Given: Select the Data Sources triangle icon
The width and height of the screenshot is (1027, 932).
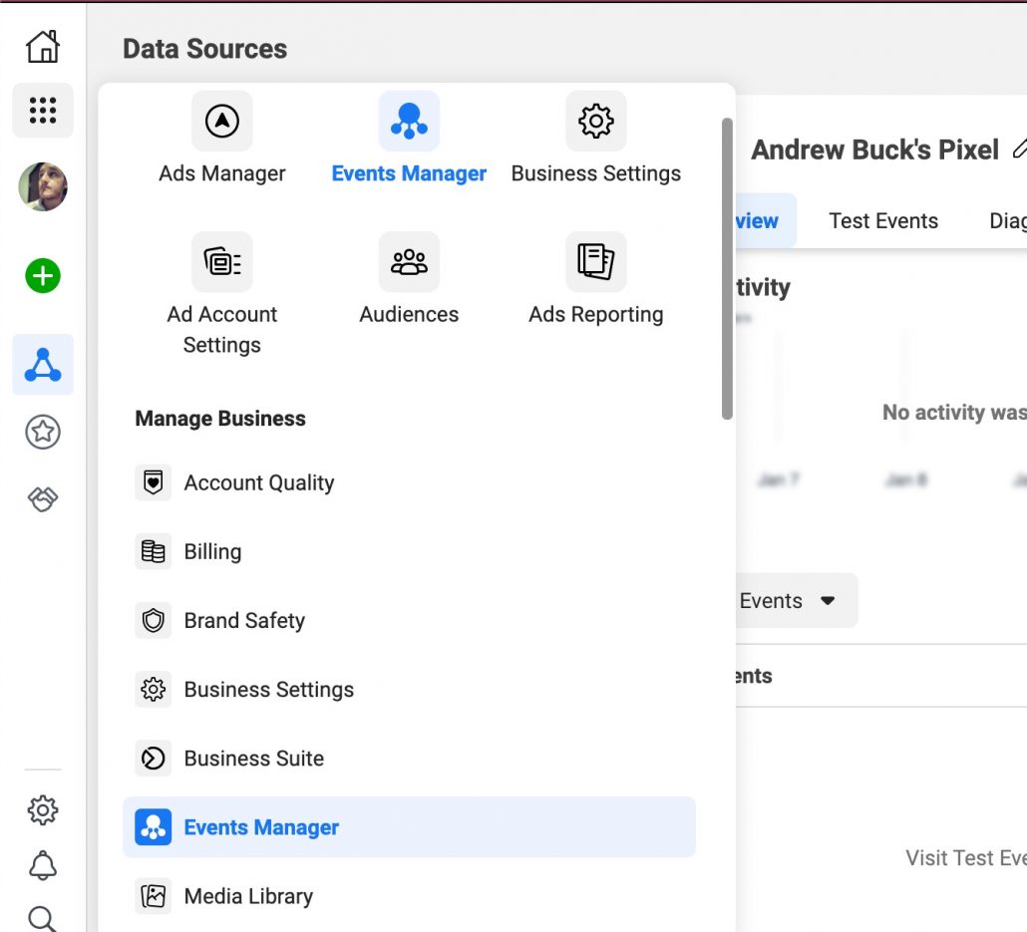Looking at the screenshot, I should coord(43,365).
